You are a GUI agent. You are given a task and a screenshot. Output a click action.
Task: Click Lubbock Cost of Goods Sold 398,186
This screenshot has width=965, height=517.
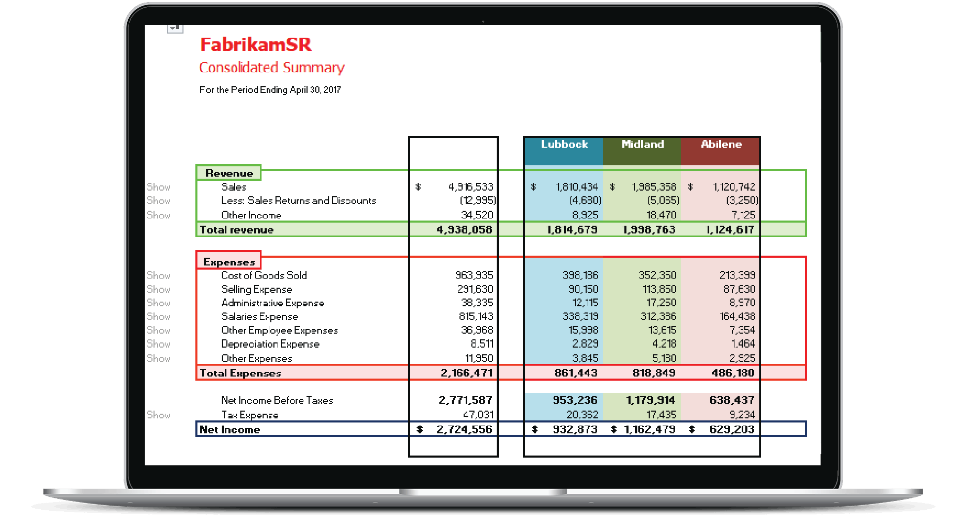click(x=580, y=275)
